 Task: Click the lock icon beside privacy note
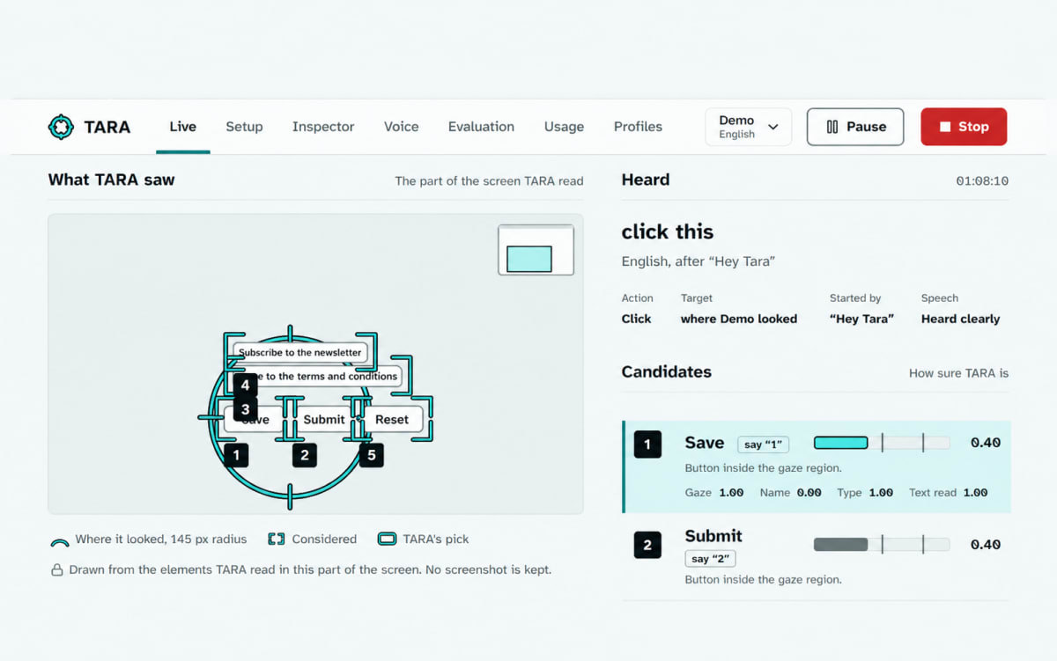pyautogui.click(x=56, y=570)
